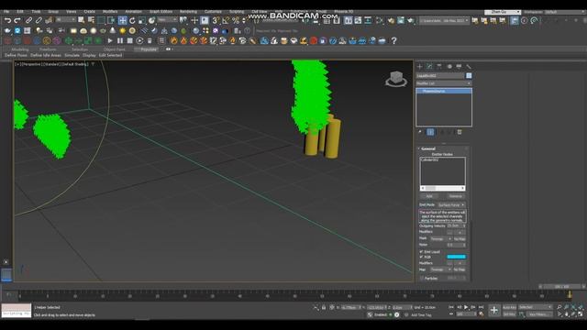
Task: Toggle Show End Result button under stack
Action: point(430,132)
